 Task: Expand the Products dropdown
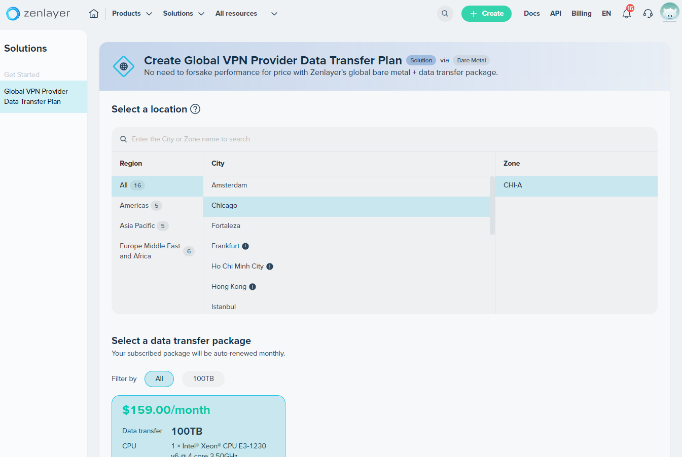click(132, 14)
